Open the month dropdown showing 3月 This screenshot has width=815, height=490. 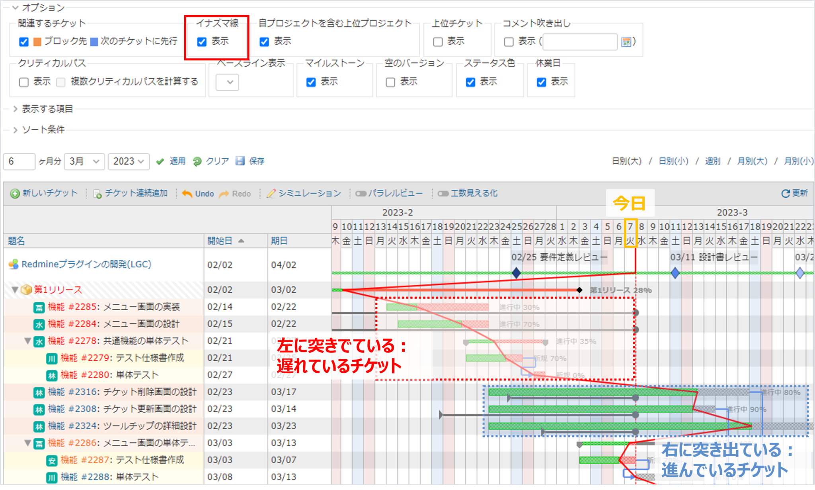tap(84, 161)
